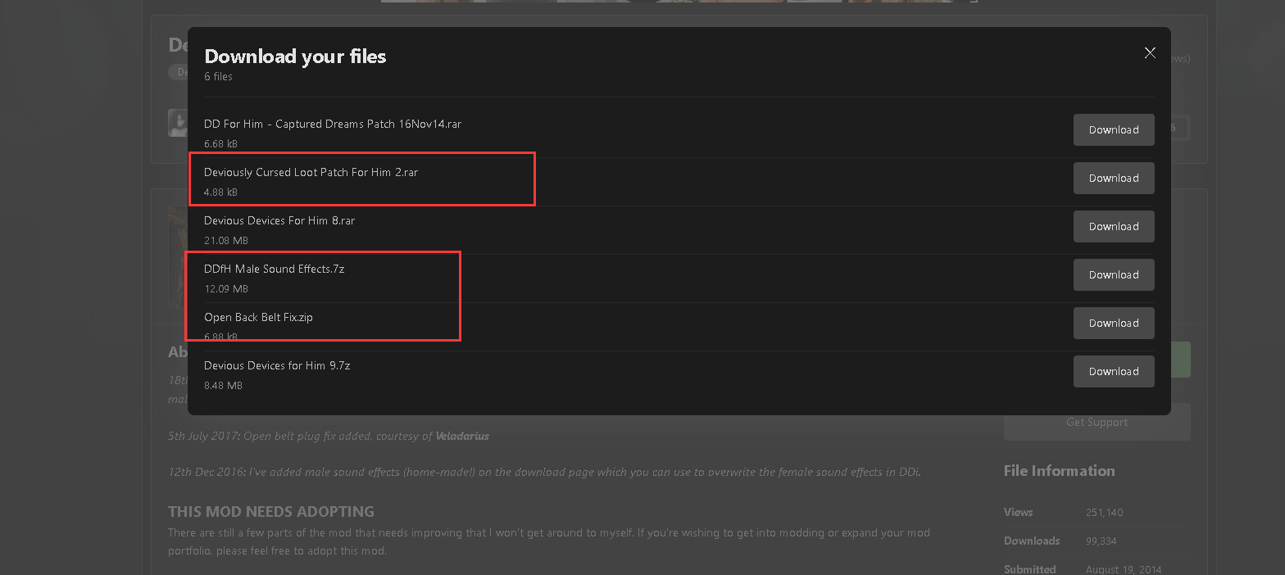Click the 99,334 downloads value
Screen dimensions: 1285x575
coord(1101,541)
